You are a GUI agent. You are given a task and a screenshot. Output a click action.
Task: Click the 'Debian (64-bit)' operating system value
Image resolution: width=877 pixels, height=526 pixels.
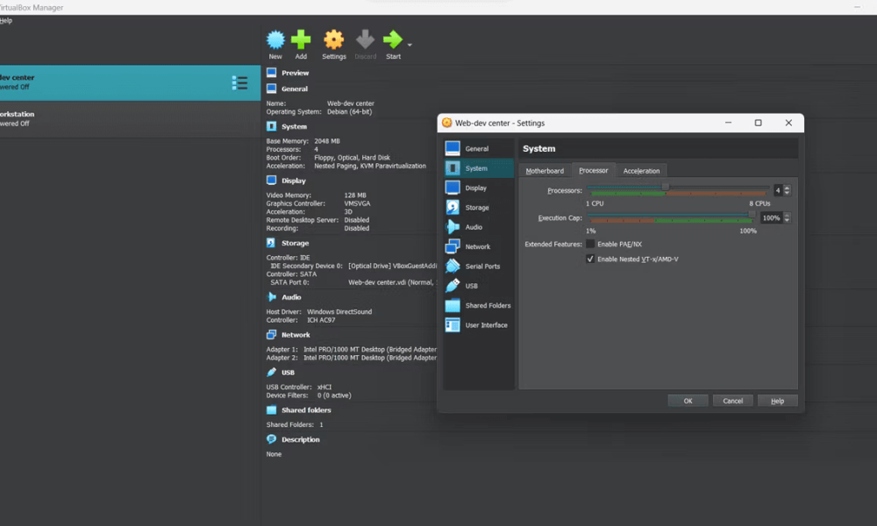(350, 112)
